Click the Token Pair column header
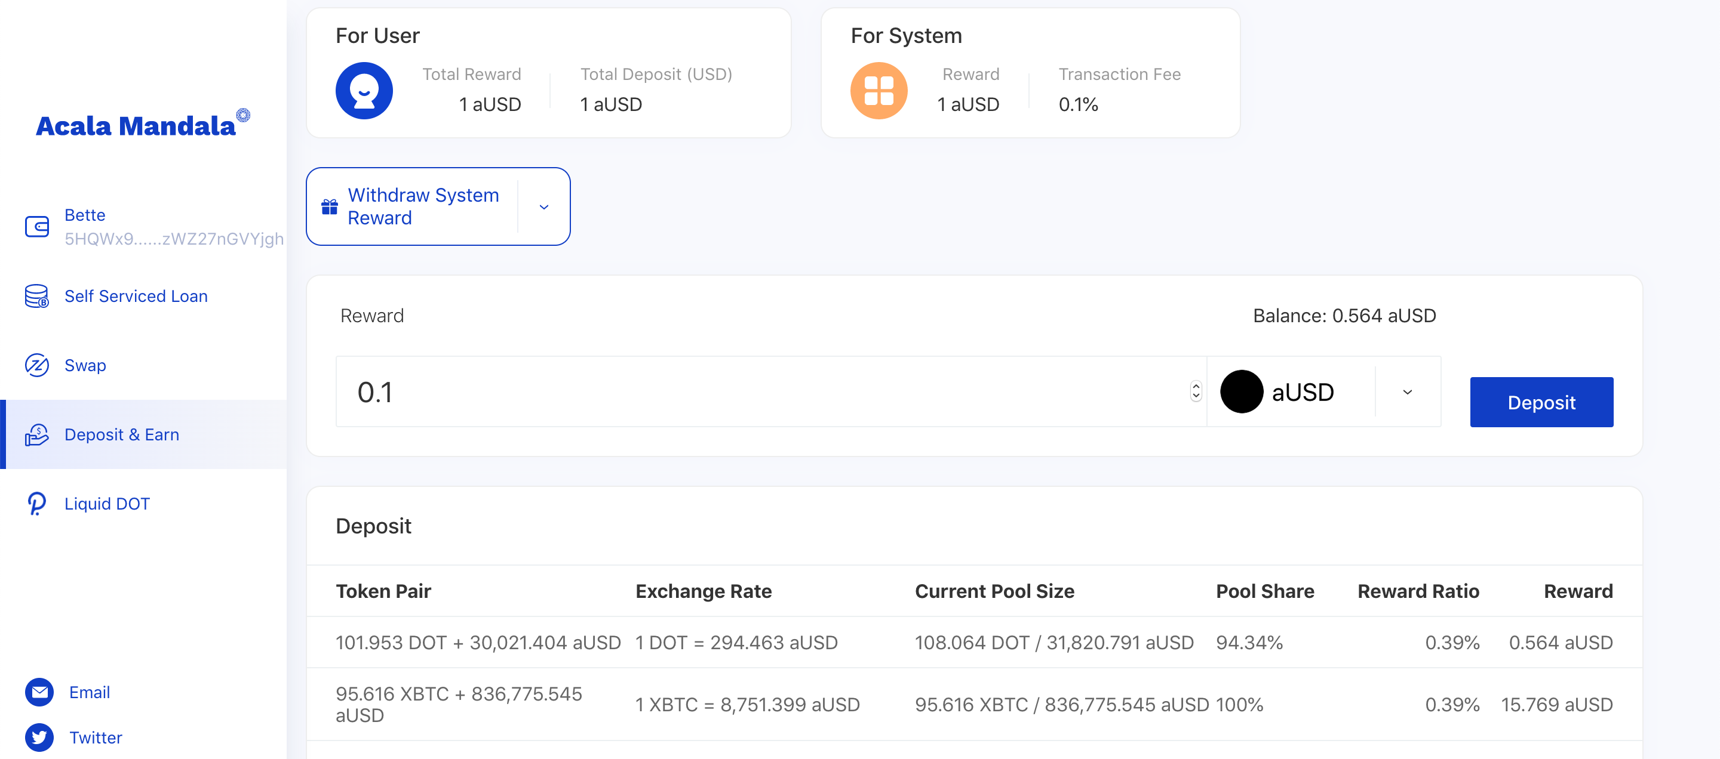The image size is (1720, 759). click(x=383, y=591)
